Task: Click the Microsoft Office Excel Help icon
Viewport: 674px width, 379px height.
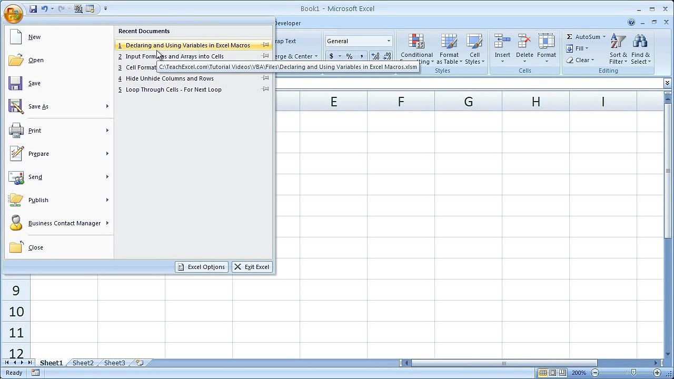Action: (631, 22)
